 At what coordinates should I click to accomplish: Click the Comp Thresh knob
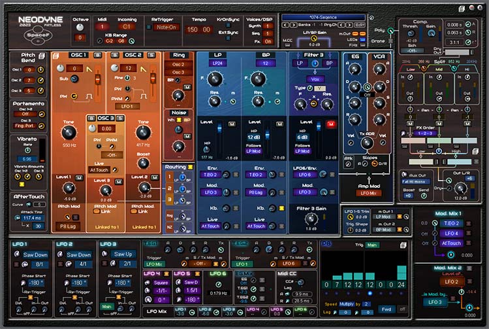click(411, 33)
